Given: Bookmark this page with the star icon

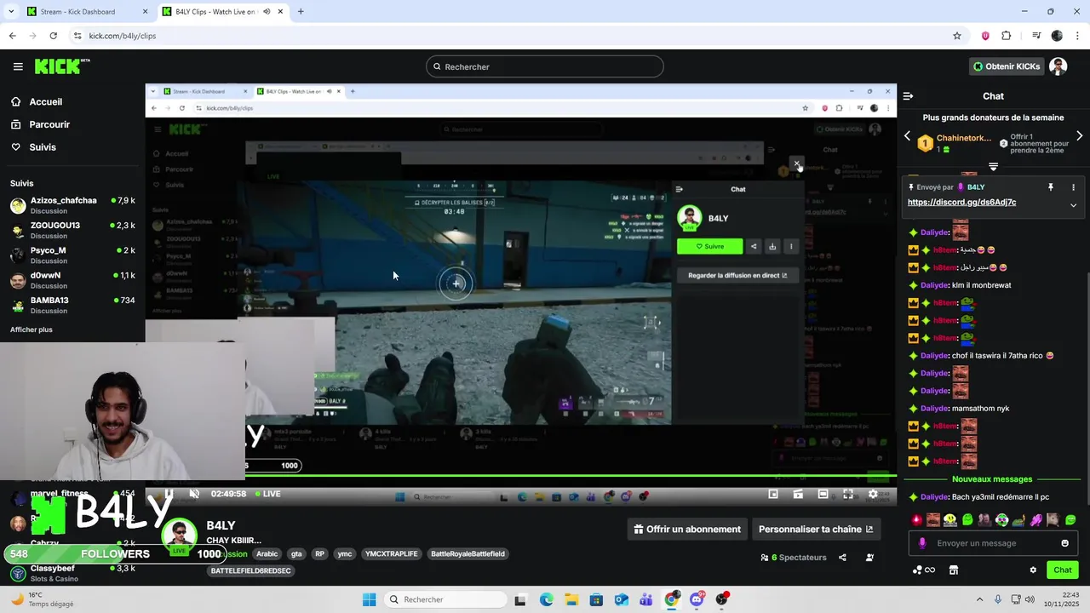Looking at the screenshot, I should tap(957, 36).
